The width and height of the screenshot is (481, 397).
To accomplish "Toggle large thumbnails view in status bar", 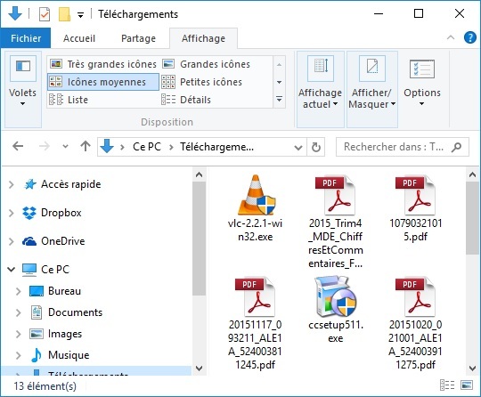I will (x=467, y=385).
